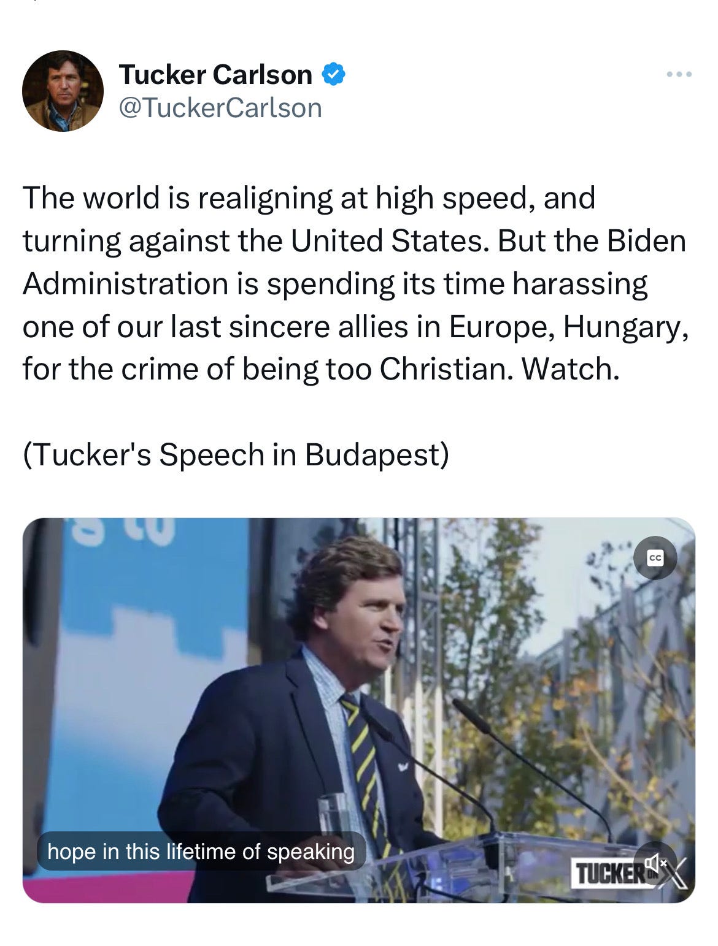Image resolution: width=718 pixels, height=946 pixels.
Task: Toggle closed captions with the CC button
Action: click(655, 558)
